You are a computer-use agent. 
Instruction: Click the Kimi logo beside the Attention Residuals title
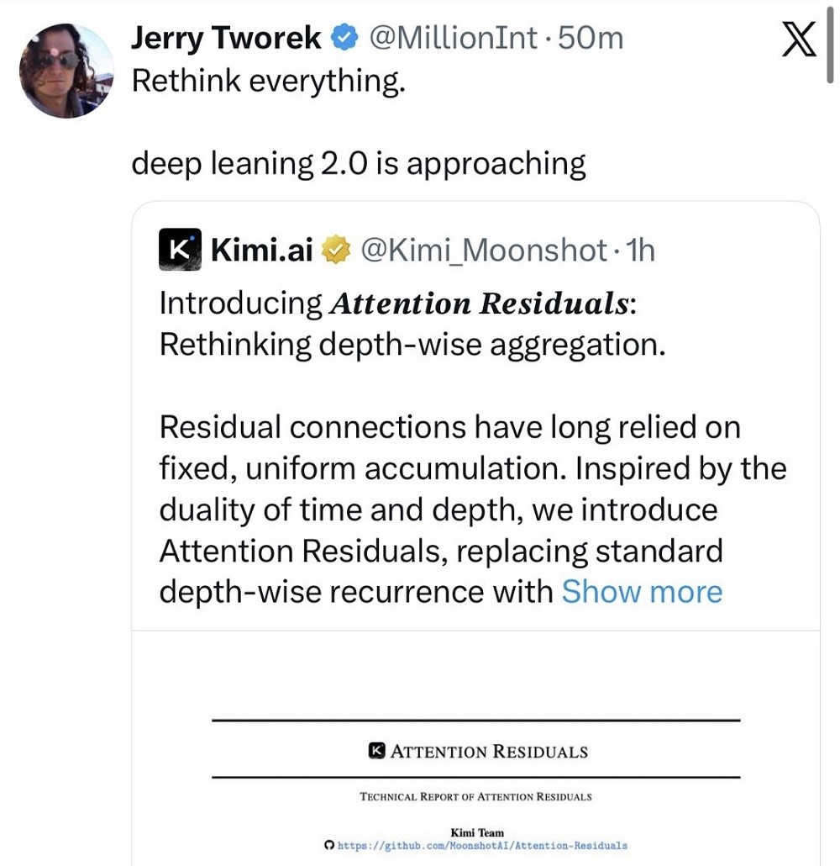coord(377,751)
